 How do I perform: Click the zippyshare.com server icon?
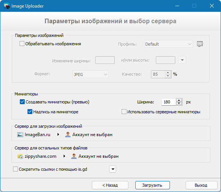20,156
